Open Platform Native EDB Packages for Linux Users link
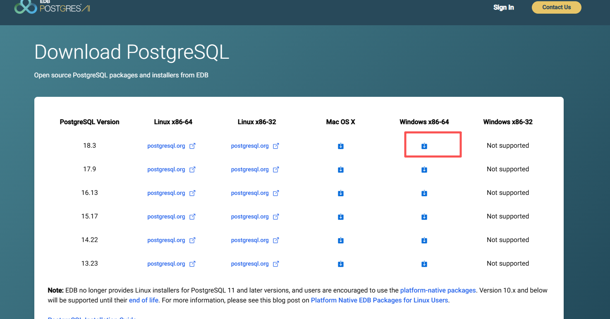 coord(379,300)
